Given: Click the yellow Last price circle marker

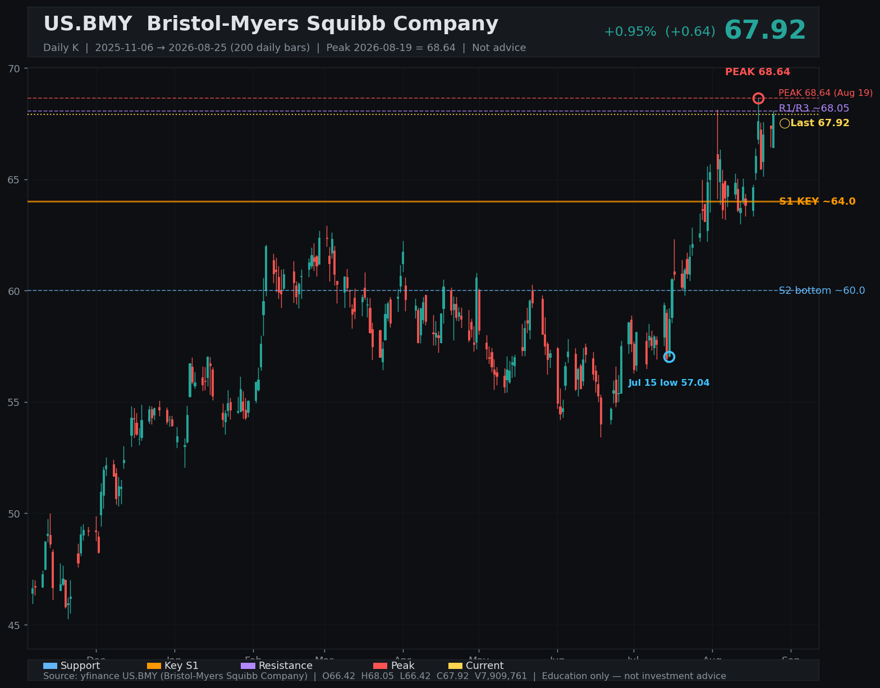Looking at the screenshot, I should 785,123.
